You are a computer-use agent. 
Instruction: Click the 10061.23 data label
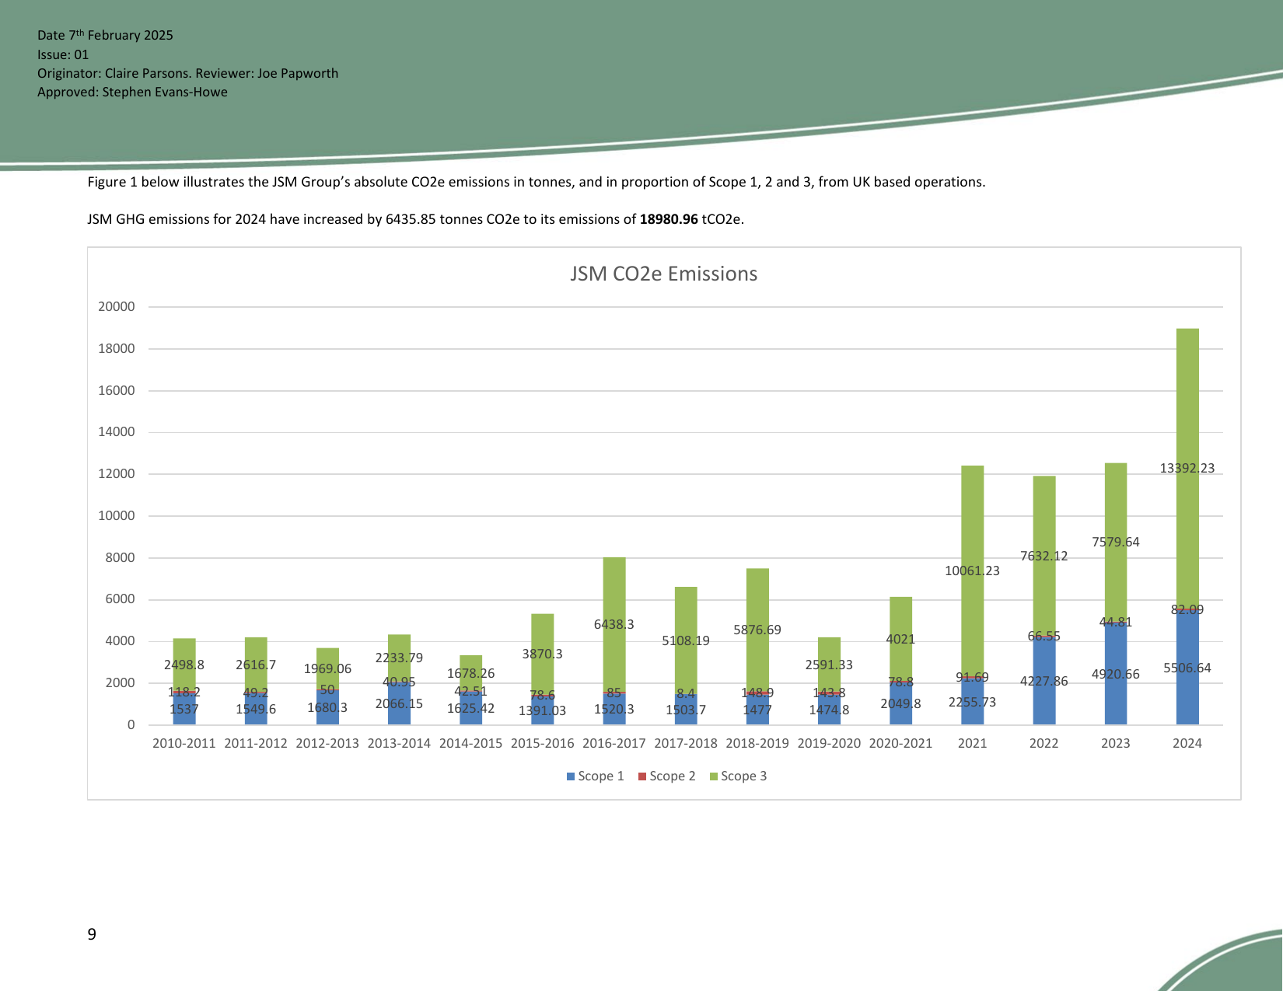[x=973, y=571]
